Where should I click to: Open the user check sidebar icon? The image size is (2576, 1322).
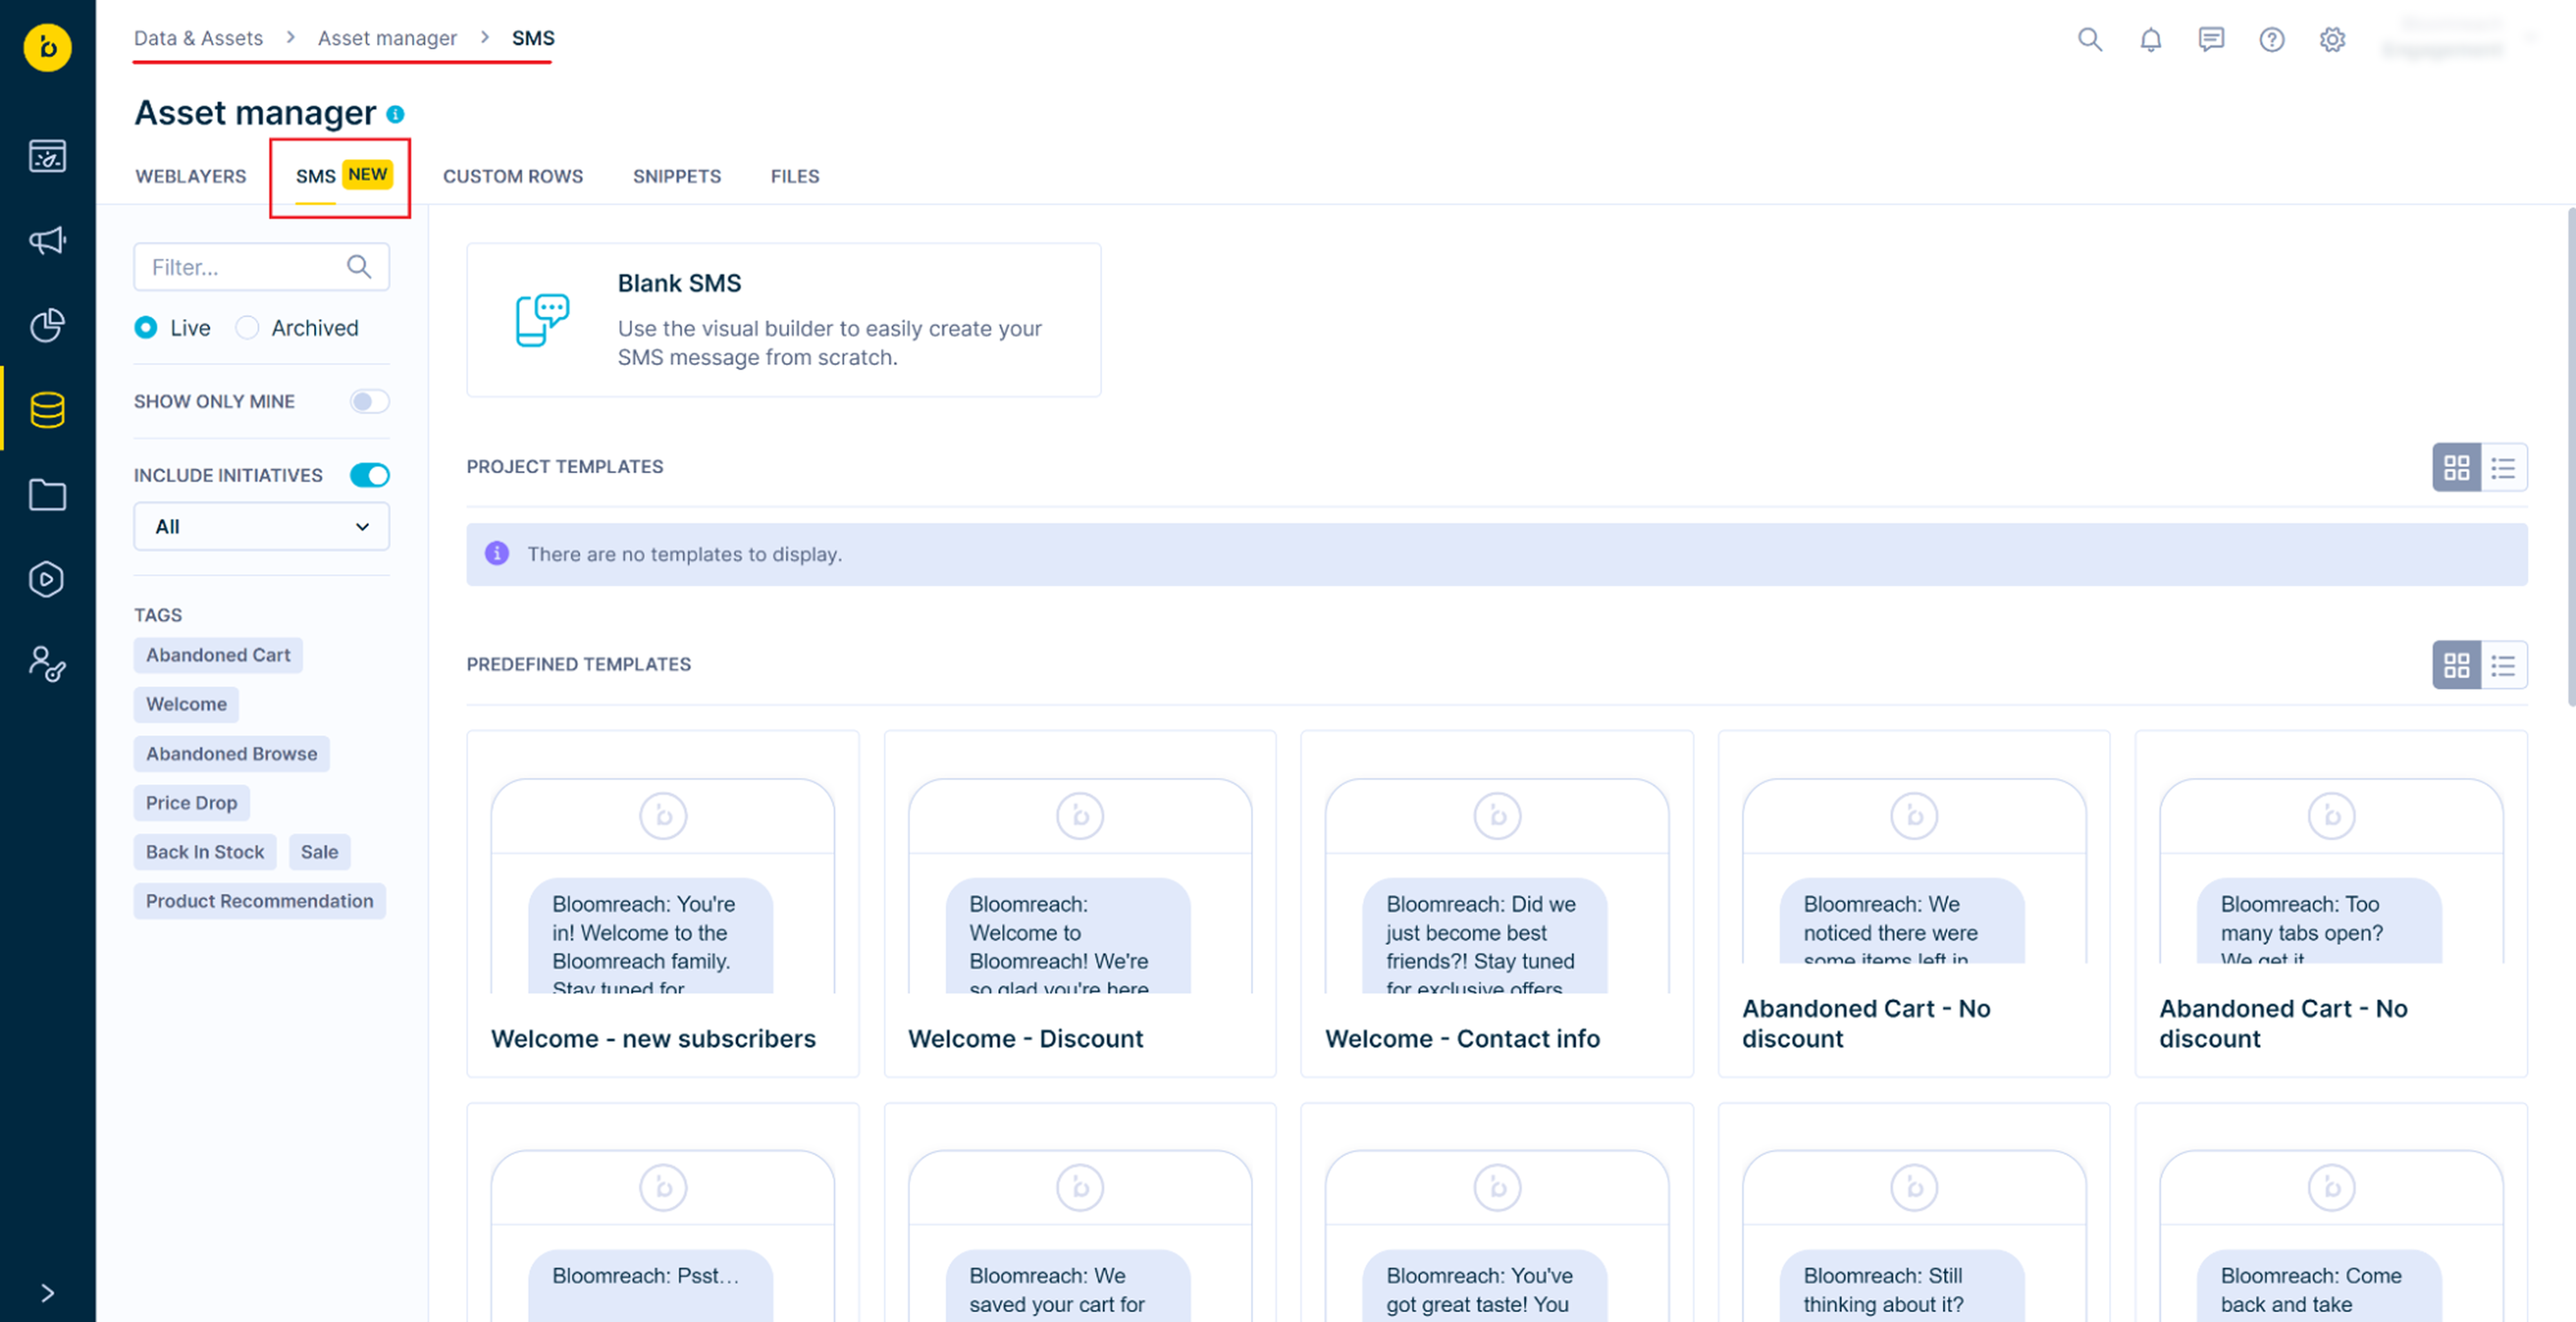[x=47, y=664]
